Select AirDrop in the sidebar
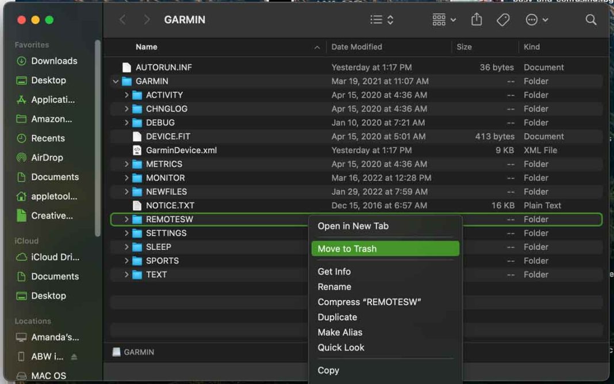 coord(48,157)
